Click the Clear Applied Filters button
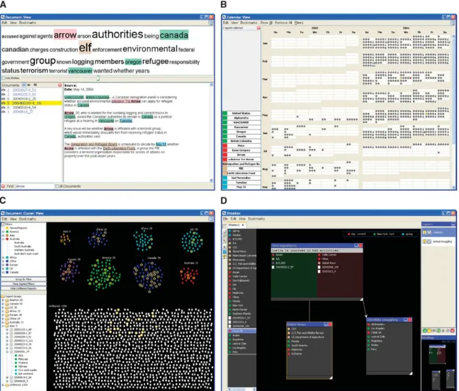This screenshot has height=391, width=459. pyautogui.click(x=24, y=284)
